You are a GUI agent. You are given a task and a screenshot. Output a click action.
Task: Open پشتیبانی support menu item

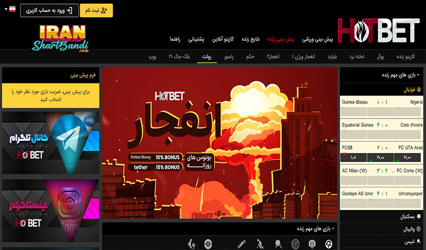[196, 39]
